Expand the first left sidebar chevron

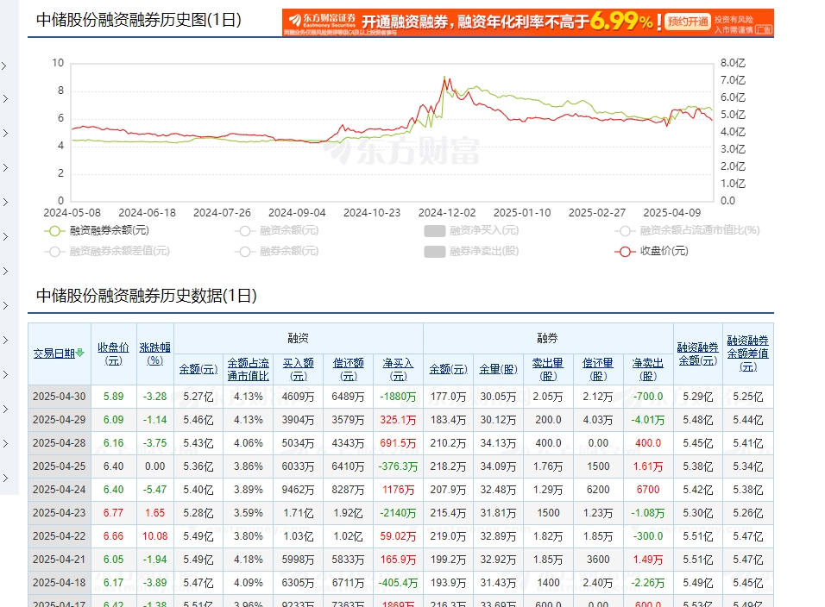(x=4, y=66)
